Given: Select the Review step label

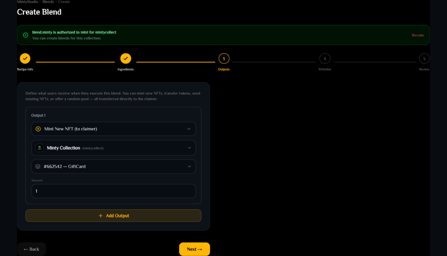Looking at the screenshot, I should click(x=424, y=69).
